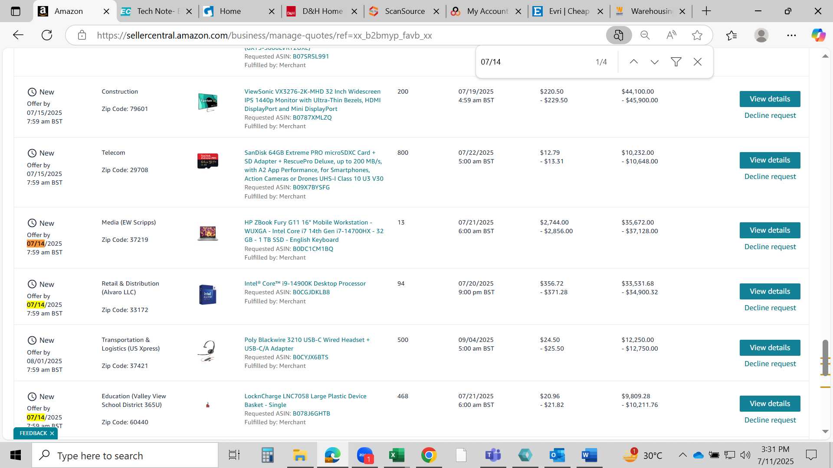Image resolution: width=833 pixels, height=468 pixels.
Task: Click the Windows taskbar search box
Action: pyautogui.click(x=125, y=455)
